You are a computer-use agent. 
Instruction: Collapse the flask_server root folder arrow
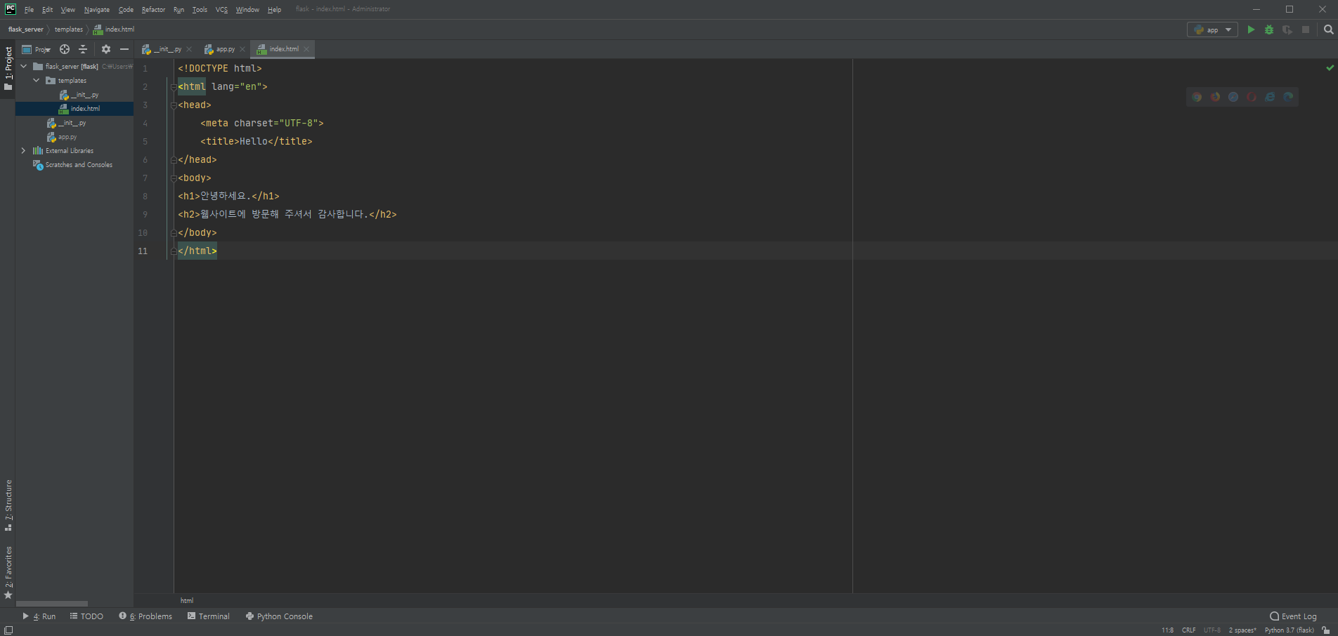tap(24, 67)
